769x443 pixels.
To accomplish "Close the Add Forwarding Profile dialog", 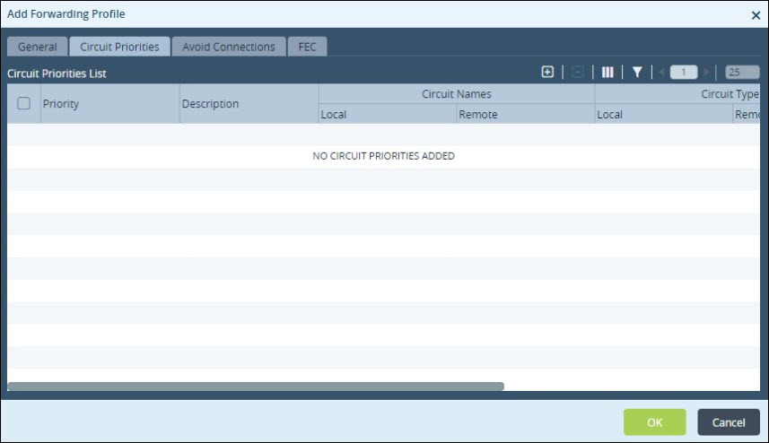I will pos(756,15).
